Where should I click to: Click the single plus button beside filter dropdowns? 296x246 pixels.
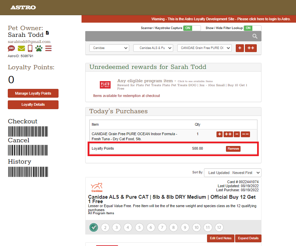tap(240, 48)
